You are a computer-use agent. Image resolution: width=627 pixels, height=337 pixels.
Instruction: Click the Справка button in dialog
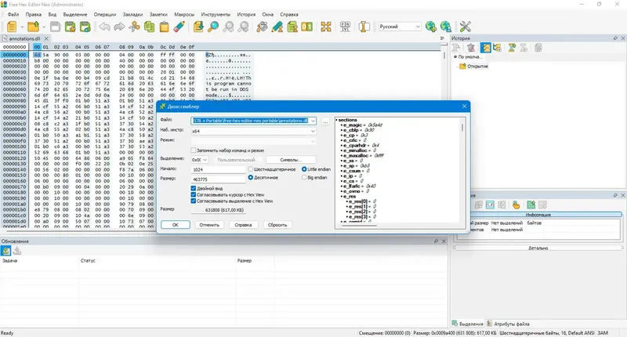point(243,225)
